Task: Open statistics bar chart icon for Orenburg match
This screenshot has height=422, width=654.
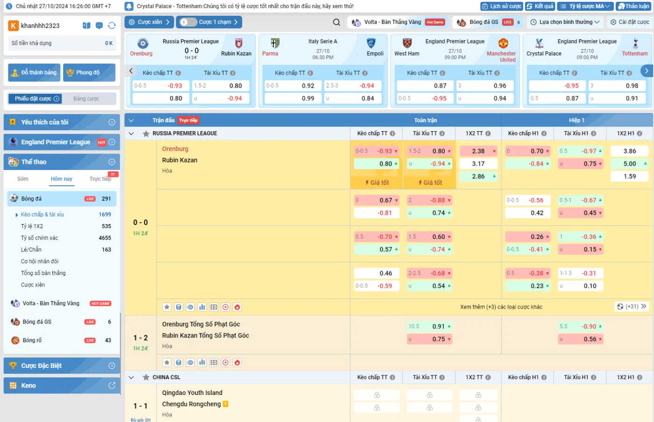Action: coord(202,307)
